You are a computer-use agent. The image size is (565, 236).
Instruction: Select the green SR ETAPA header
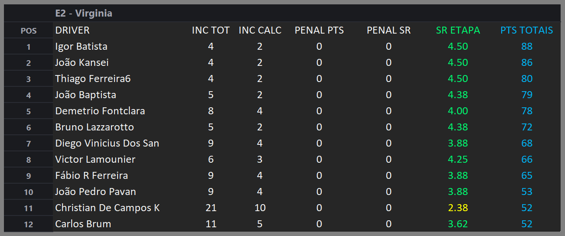458,30
